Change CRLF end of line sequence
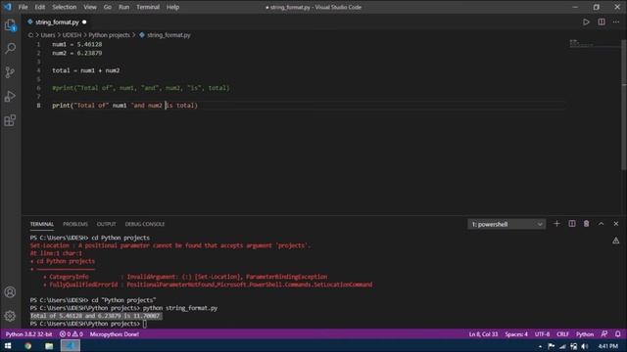The image size is (627, 352). tap(562, 334)
